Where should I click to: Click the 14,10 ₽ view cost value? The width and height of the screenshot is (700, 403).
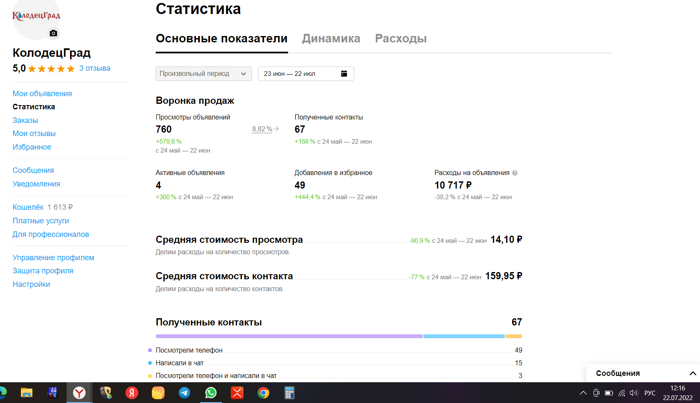(x=507, y=240)
